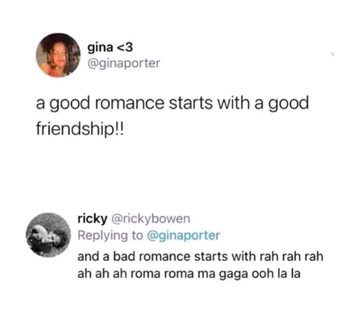Image resolution: width=364 pixels, height=335 pixels.
Task: Open ricky's black-and-white profile picture
Action: click(48, 235)
